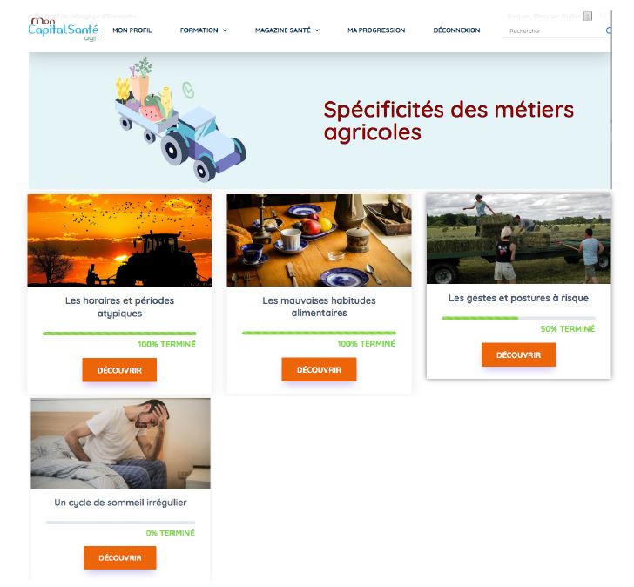Open the breakfast table course thumbnail
The height and width of the screenshot is (587, 634).
(x=319, y=240)
